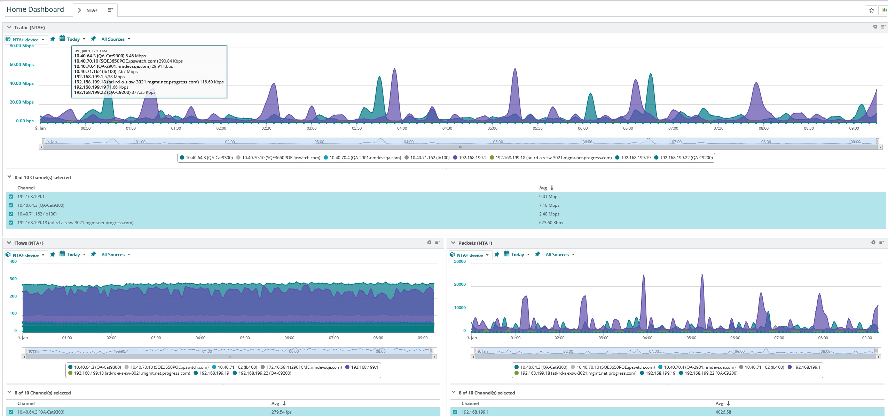
Task: Open the Packets (NTA+) panel settings gear
Action: [x=873, y=242]
